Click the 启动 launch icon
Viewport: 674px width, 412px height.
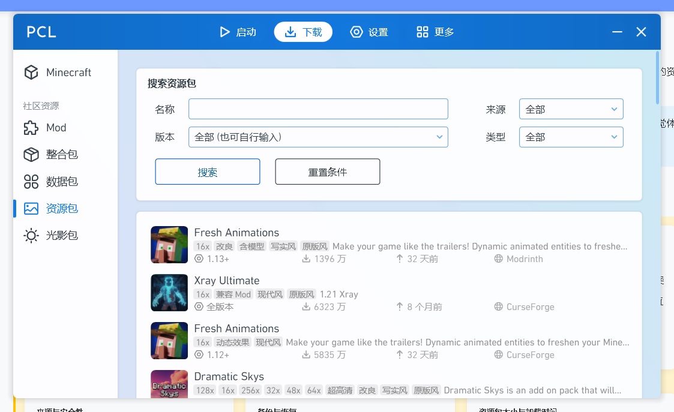click(225, 32)
